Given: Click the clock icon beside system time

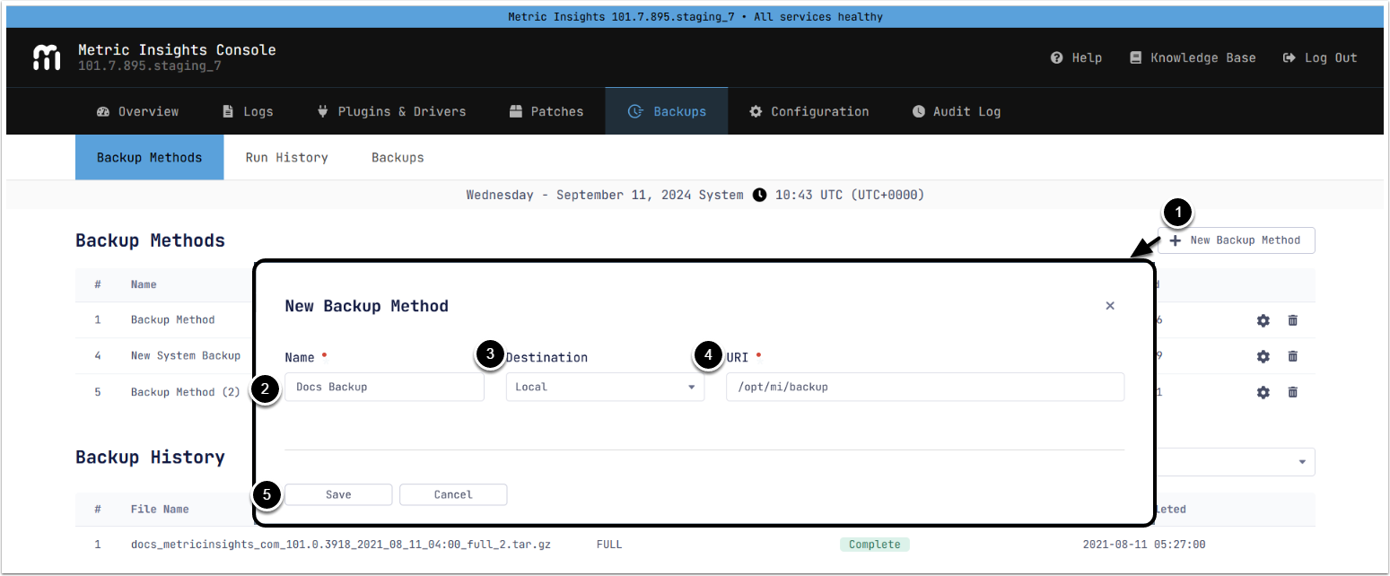Looking at the screenshot, I should (x=759, y=195).
